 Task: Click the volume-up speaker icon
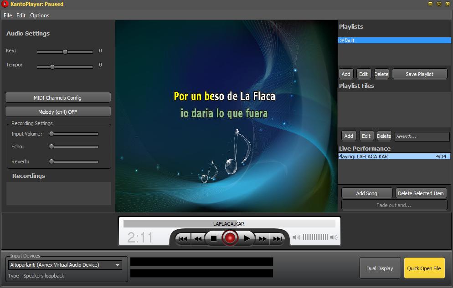coord(334,237)
